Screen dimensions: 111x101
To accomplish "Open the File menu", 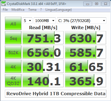I will [x=5, y=10].
